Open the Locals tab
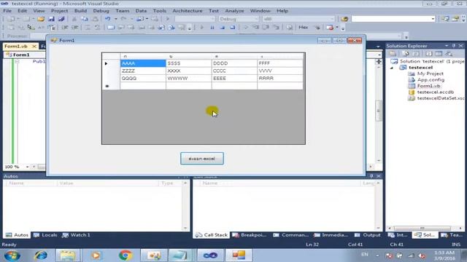Viewport: 467px width, 262px height. [x=45, y=235]
